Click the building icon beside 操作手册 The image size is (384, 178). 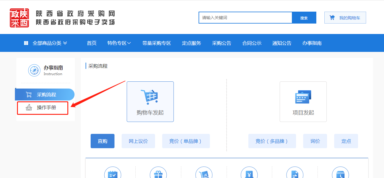tap(29, 108)
